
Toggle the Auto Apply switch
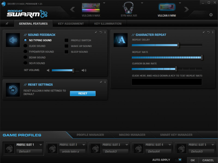(x=179, y=160)
